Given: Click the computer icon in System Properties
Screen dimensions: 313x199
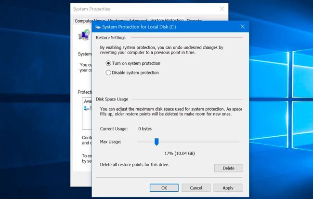Looking at the screenshot, I should (84, 35).
